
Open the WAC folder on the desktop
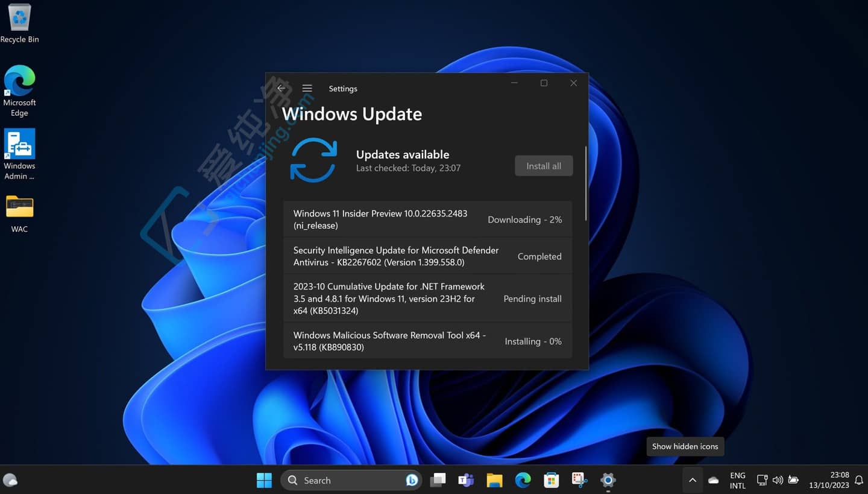(19, 207)
